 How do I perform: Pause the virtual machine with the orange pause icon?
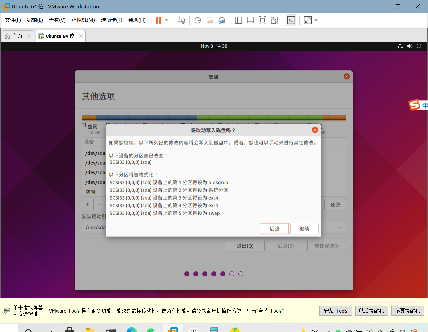[x=158, y=20]
